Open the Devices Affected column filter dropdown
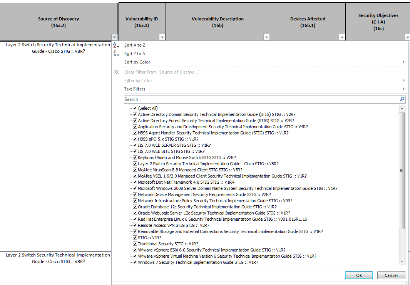Viewport: 410px width, 285px height. tap(342, 37)
